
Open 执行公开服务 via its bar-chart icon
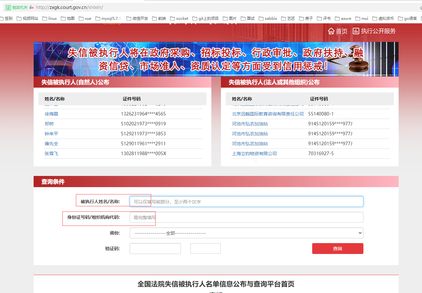[356, 31]
